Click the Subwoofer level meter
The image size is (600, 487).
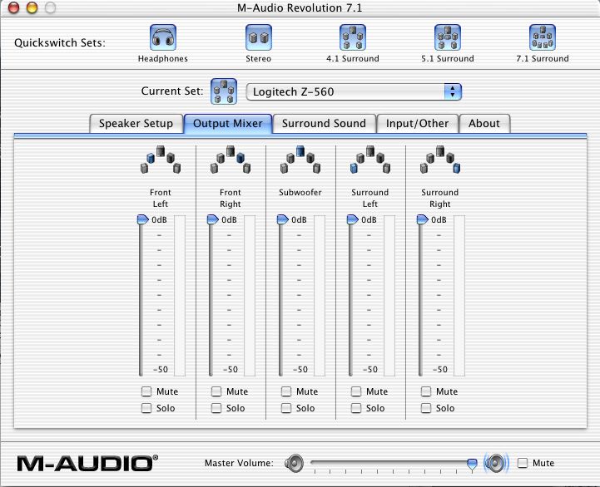pyautogui.click(x=320, y=296)
